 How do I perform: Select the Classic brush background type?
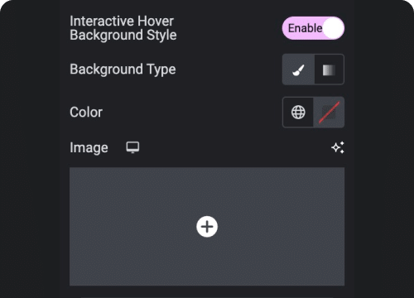(298, 70)
